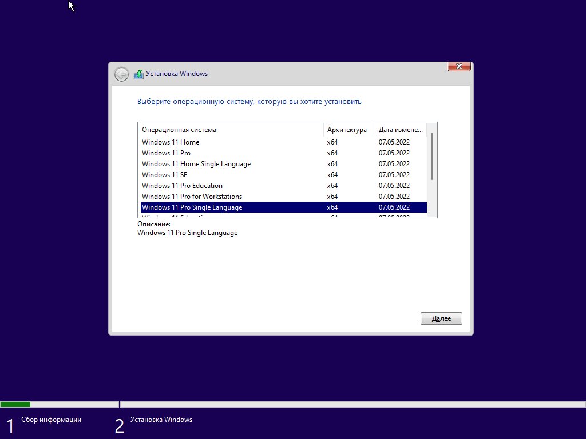Click date in Windows 11 Pro for Workstations row
The width and height of the screenshot is (586, 439).
click(394, 197)
